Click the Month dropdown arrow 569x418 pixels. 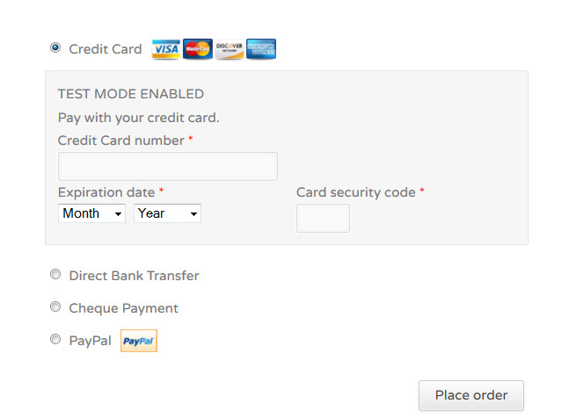(x=118, y=214)
